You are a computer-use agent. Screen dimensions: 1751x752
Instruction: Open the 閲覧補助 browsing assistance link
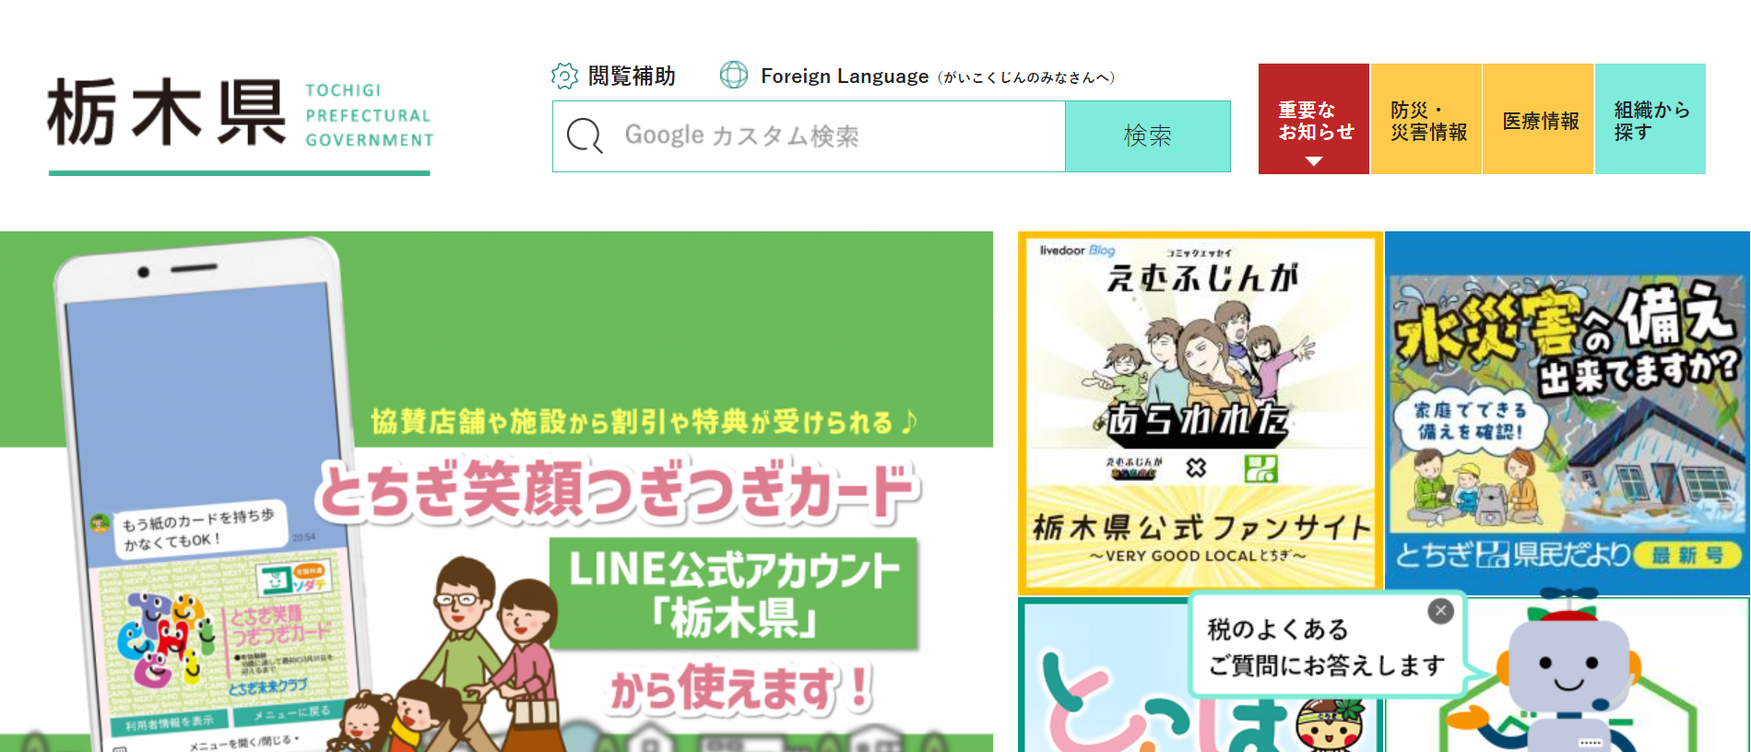(x=632, y=76)
